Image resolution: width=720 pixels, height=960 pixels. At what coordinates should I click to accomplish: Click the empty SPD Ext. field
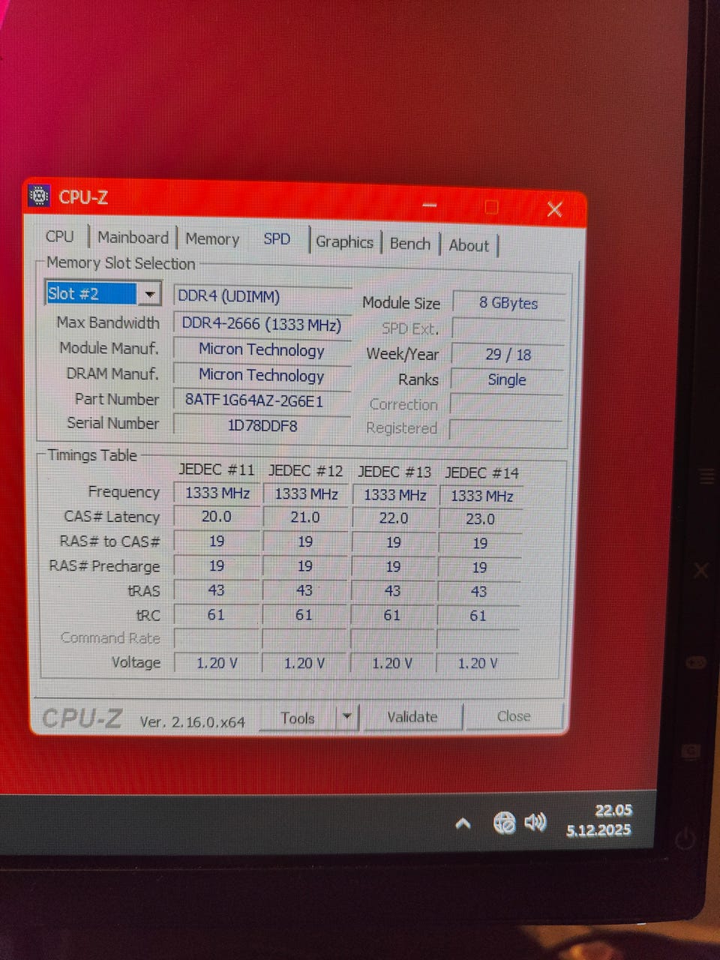[508, 329]
